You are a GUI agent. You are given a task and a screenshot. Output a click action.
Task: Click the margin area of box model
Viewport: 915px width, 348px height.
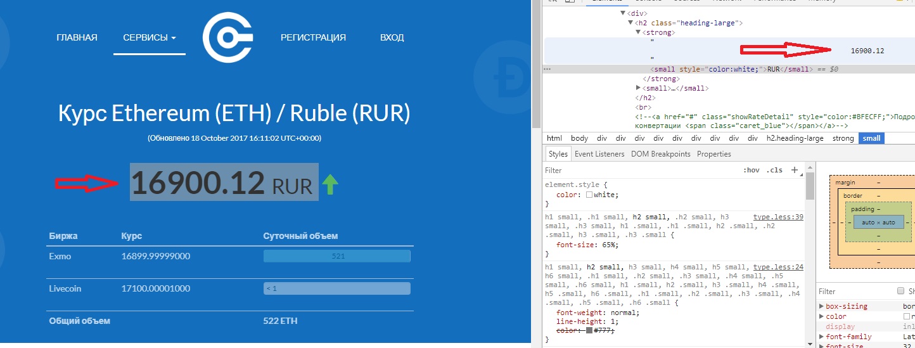point(845,183)
